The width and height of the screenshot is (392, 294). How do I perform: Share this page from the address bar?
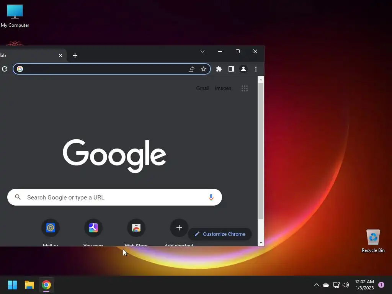pos(191,69)
